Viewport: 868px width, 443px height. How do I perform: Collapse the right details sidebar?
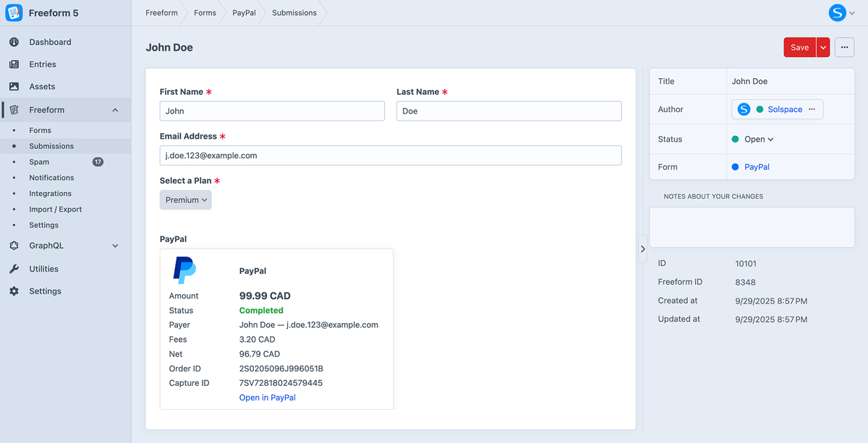(643, 249)
